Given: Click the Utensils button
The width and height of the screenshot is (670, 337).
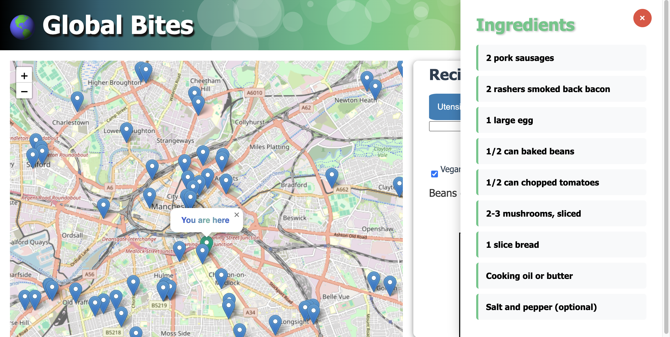Looking at the screenshot, I should point(445,107).
